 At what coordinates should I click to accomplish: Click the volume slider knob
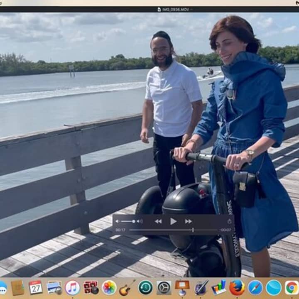click(x=134, y=221)
